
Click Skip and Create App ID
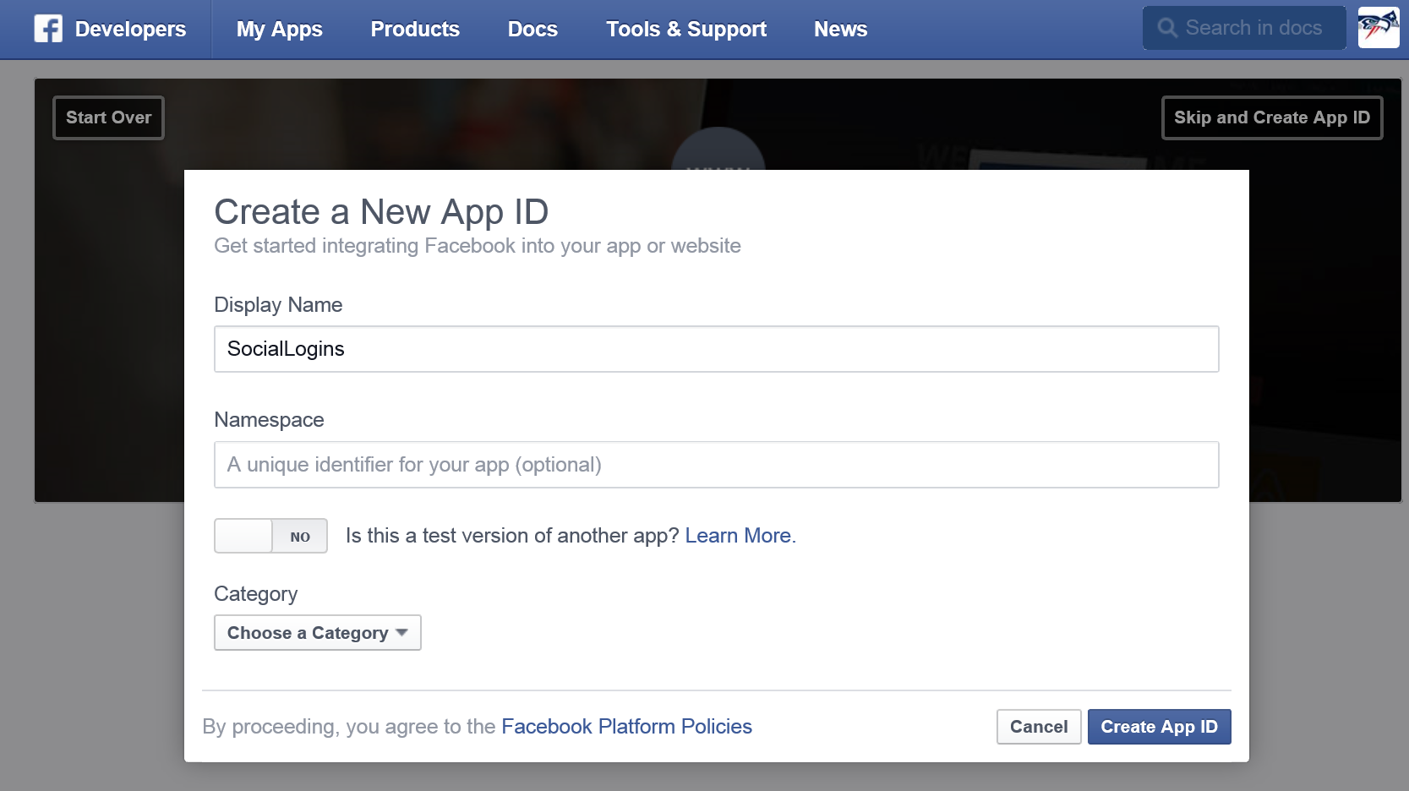(1271, 117)
